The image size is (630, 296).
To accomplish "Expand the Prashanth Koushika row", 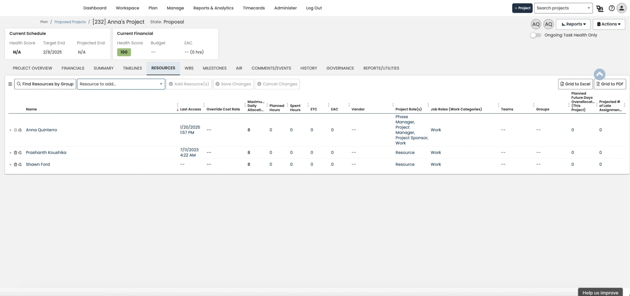I will click(x=10, y=153).
